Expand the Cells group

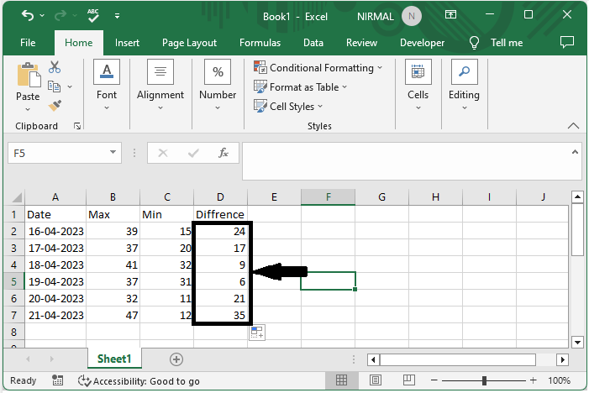(418, 85)
